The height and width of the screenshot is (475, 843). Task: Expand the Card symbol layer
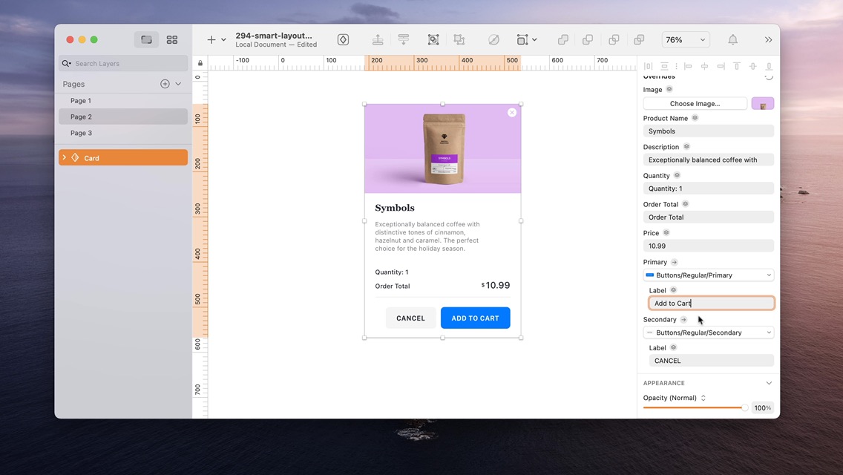[x=64, y=157]
